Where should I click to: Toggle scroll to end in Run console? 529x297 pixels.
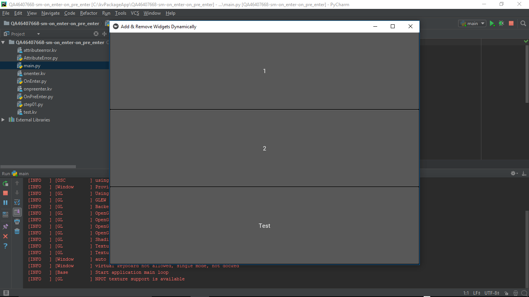pyautogui.click(x=17, y=212)
